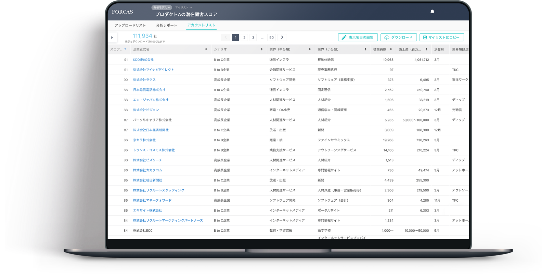This screenshot has width=542, height=275.
Task: Click 窯業・紙 cell
Action: (276, 140)
